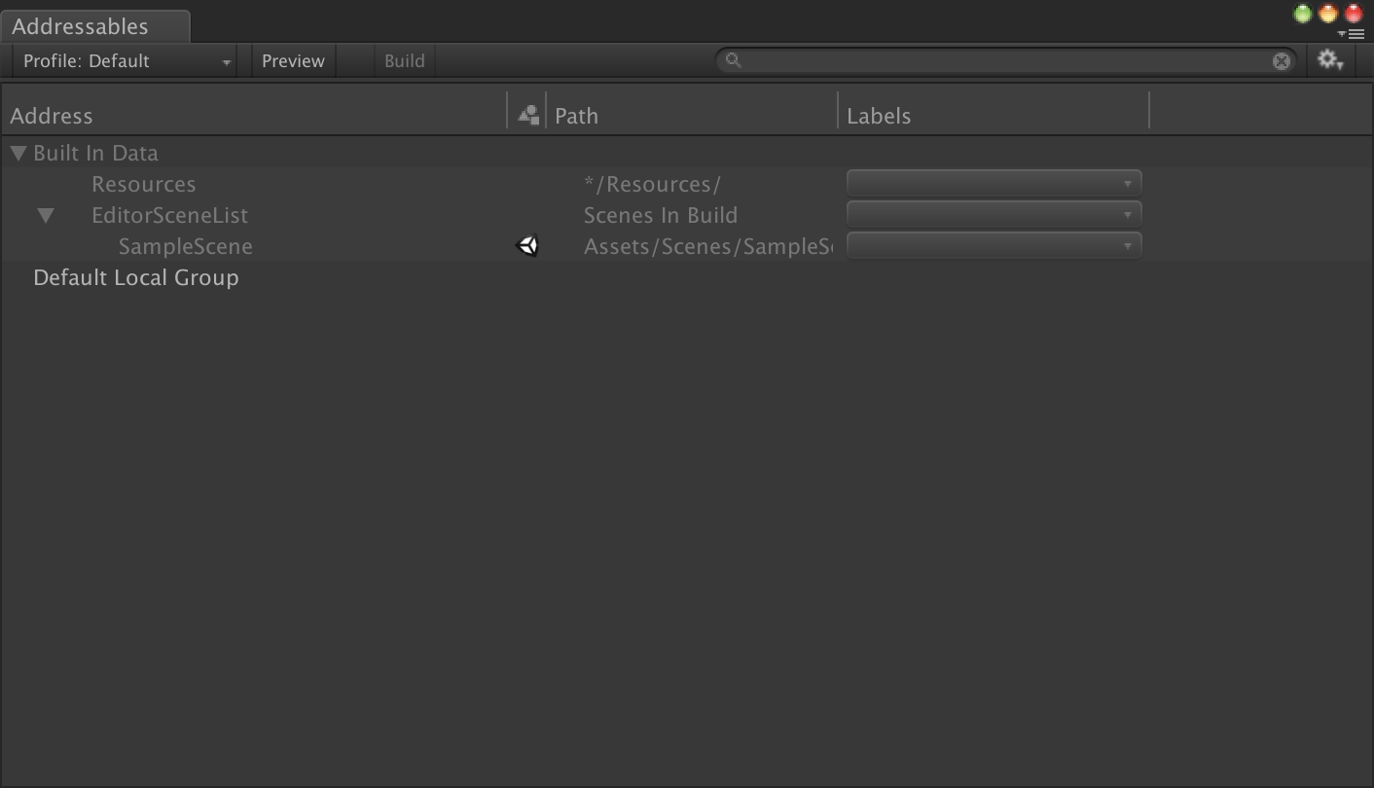Select the Default Local Group entry
Viewport: 1374px width, 788px height.
pos(136,277)
